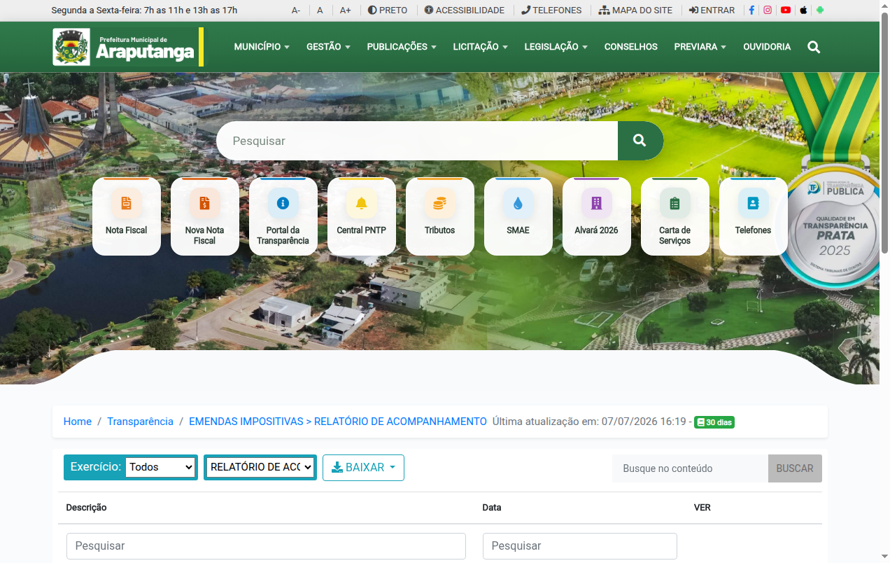This screenshot has width=890, height=563.
Task: Decrease font size with A-
Action: click(296, 11)
